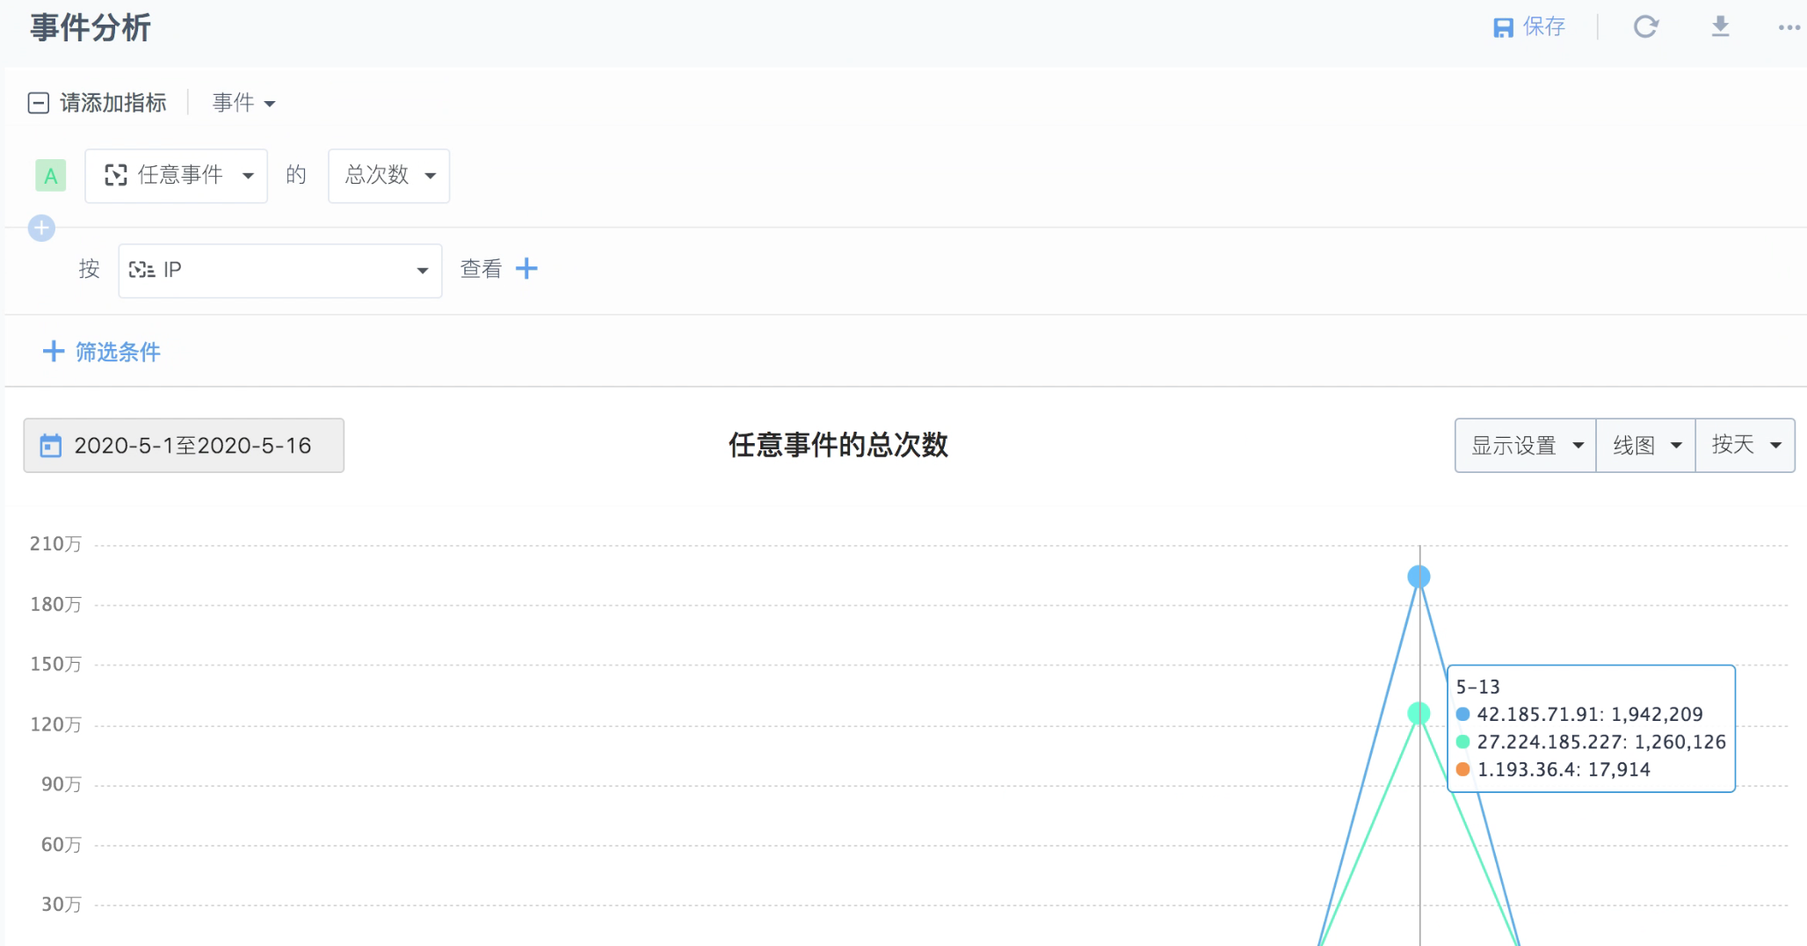Open the 总次数 dropdown
Image resolution: width=1807 pixels, height=946 pixels.
[x=388, y=176]
